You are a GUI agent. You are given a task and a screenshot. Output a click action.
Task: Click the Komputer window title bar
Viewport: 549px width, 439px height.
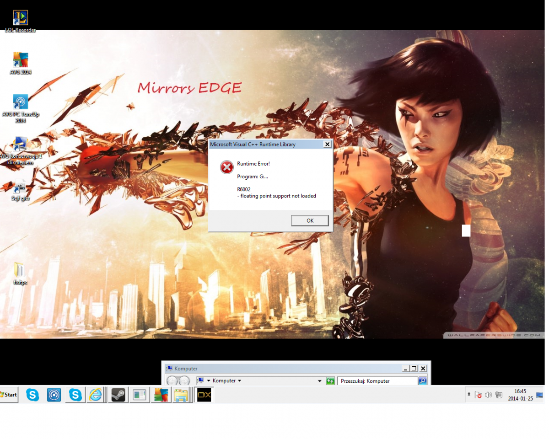(284, 369)
